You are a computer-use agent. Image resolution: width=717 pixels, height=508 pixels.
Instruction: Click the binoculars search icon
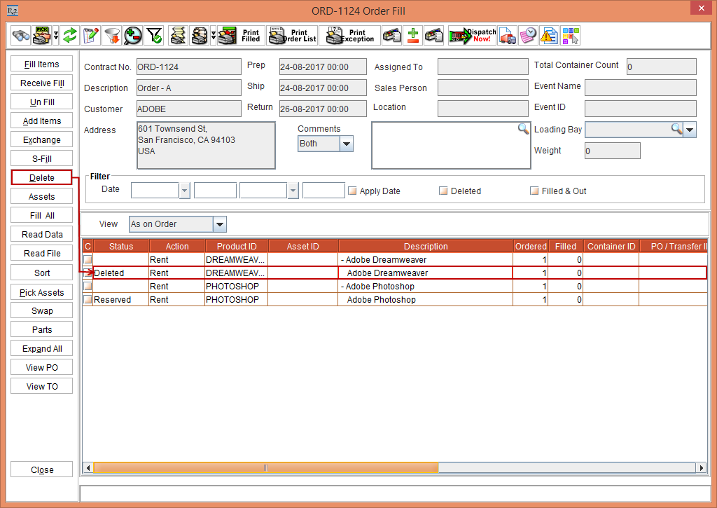point(21,36)
